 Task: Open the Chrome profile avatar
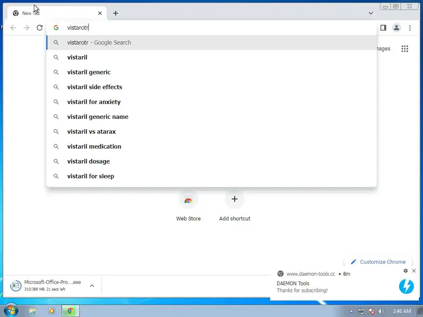click(396, 28)
